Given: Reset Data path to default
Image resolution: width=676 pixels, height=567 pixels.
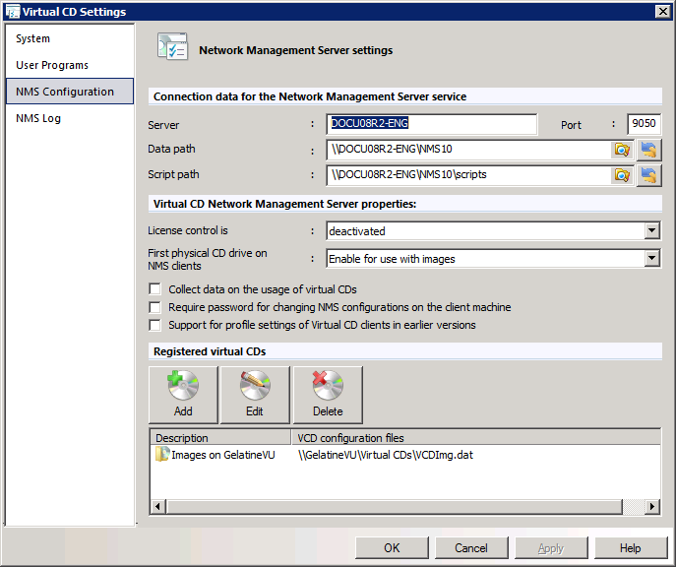Looking at the screenshot, I should [x=648, y=150].
